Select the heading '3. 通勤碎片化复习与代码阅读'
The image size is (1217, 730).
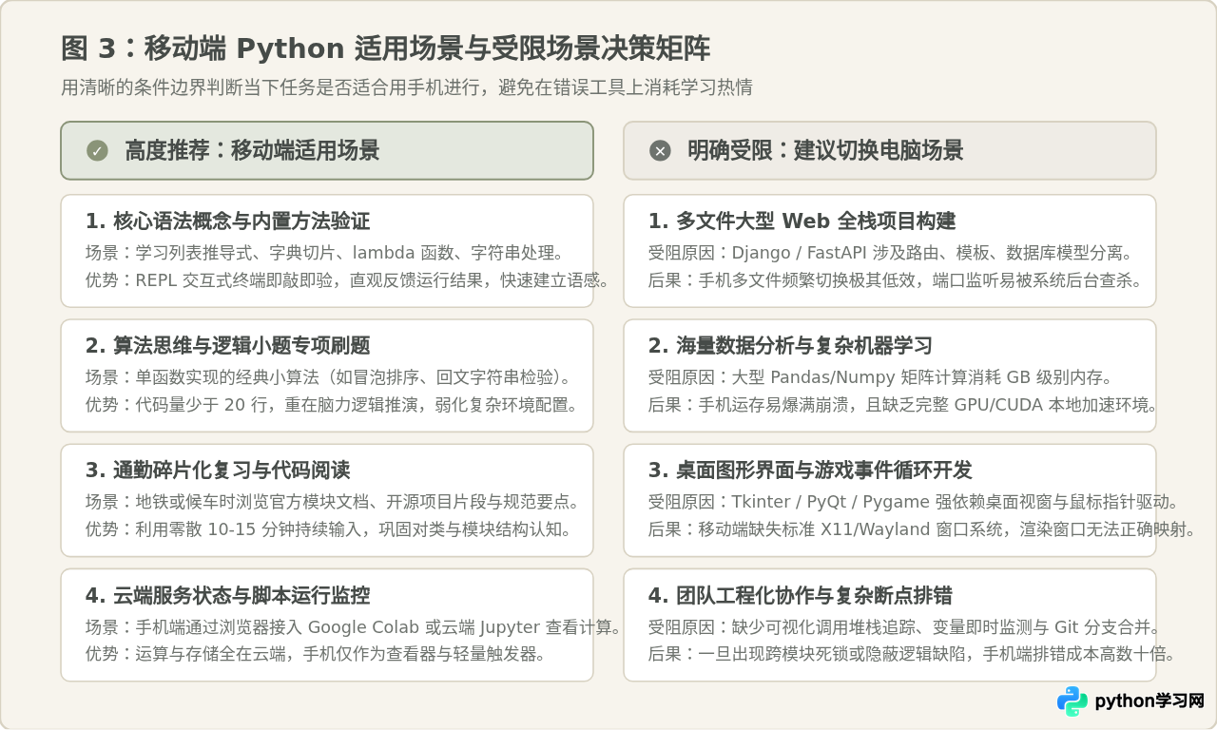point(218,471)
